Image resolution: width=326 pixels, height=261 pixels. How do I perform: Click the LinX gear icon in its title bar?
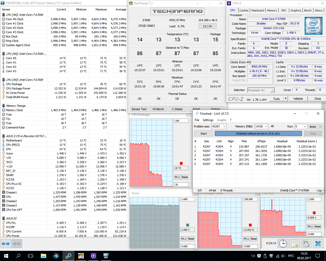[197, 114]
